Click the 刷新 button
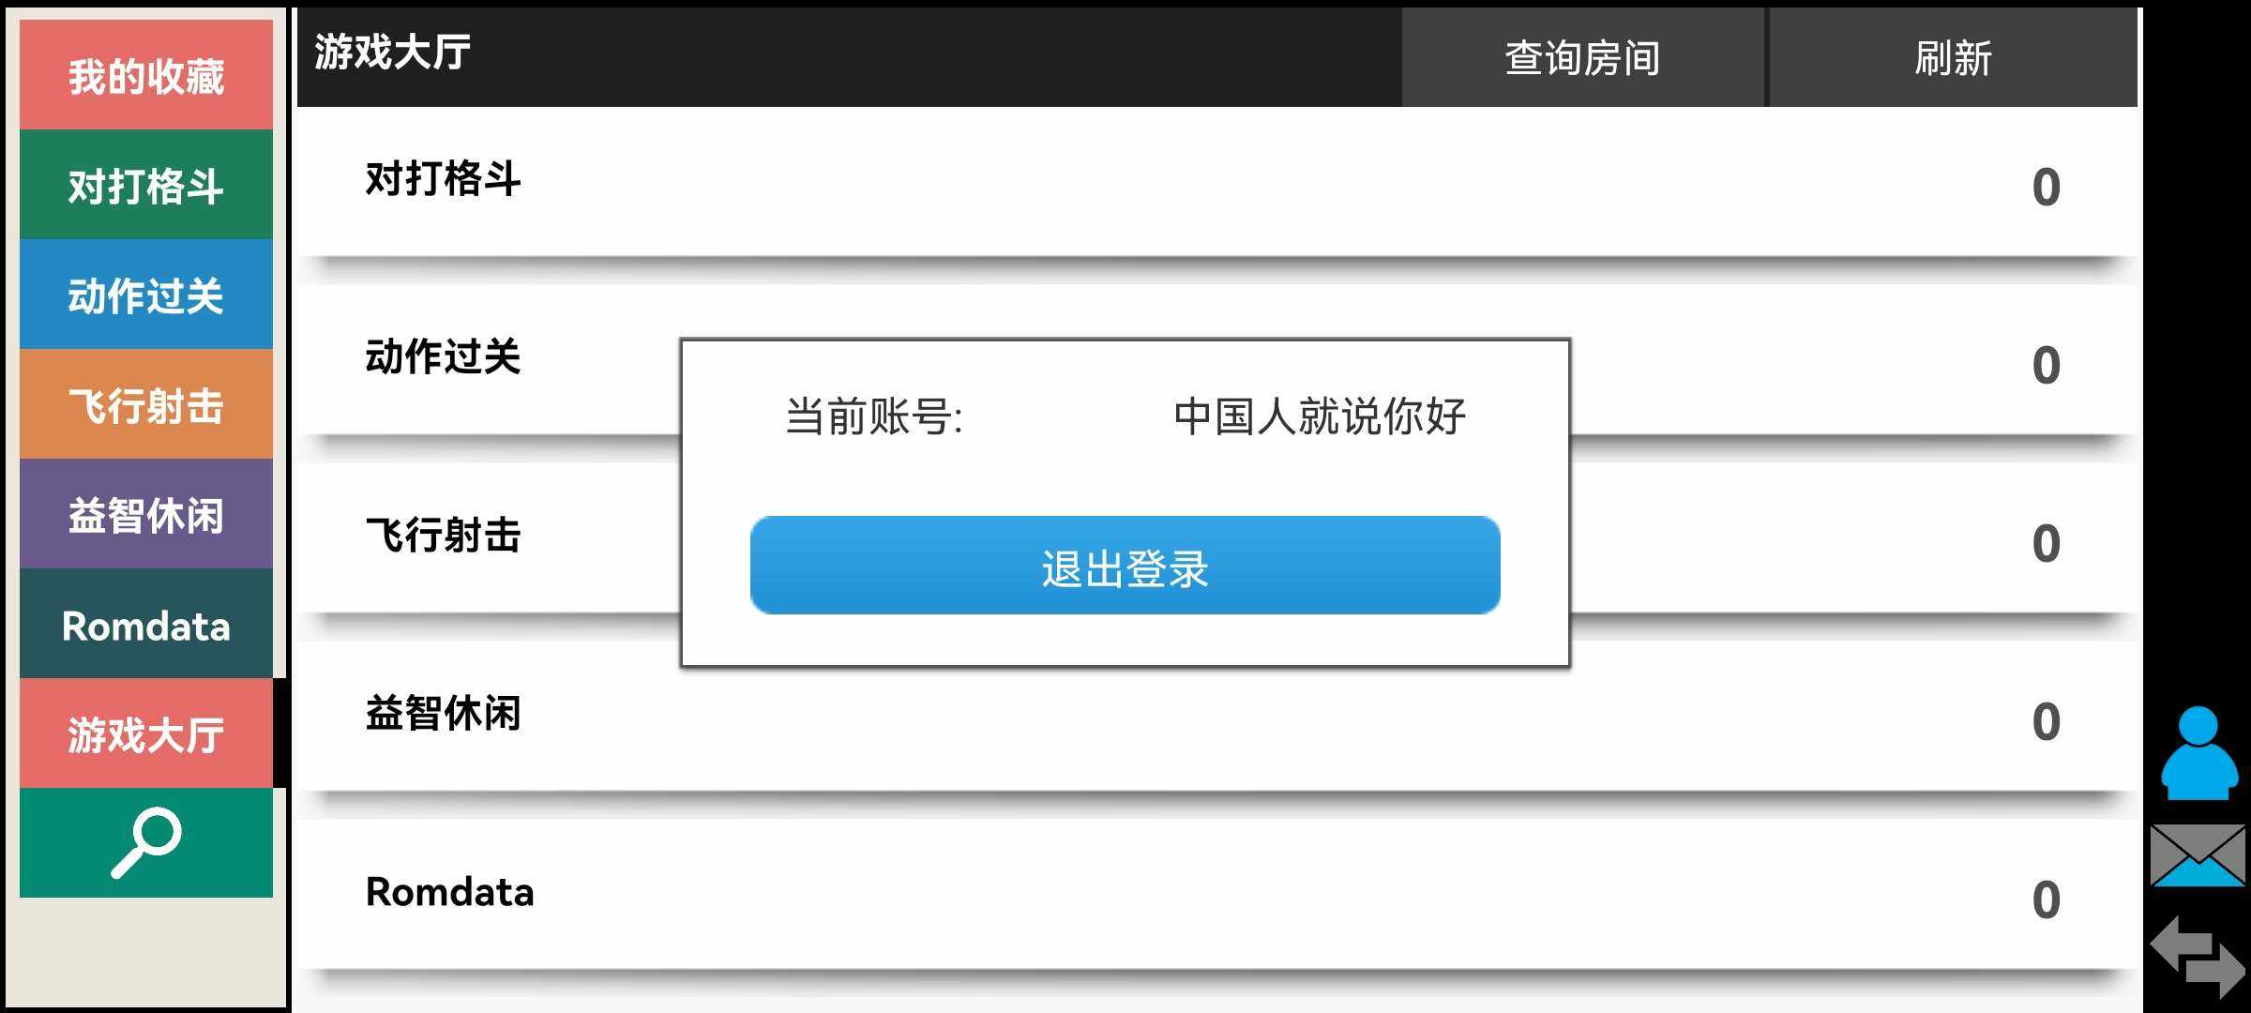 coord(1953,57)
